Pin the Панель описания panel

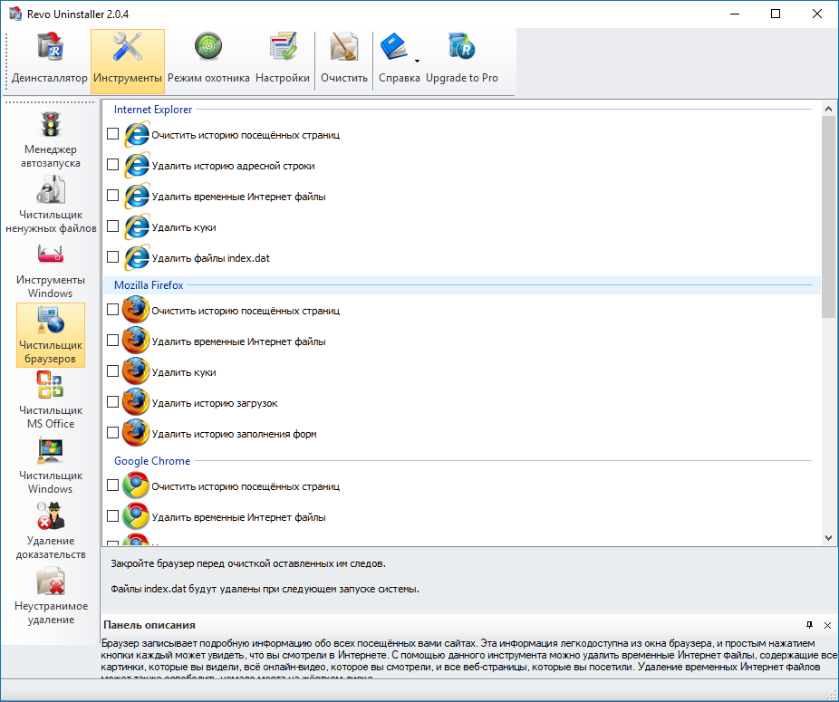810,625
